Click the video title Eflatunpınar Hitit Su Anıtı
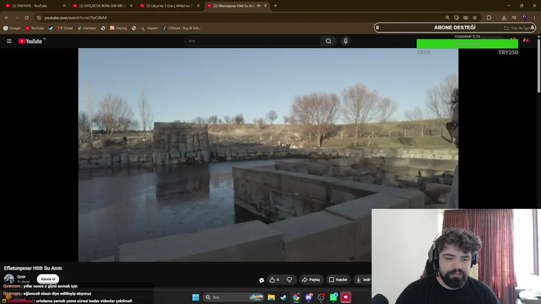541x304 pixels. pyautogui.click(x=33, y=268)
